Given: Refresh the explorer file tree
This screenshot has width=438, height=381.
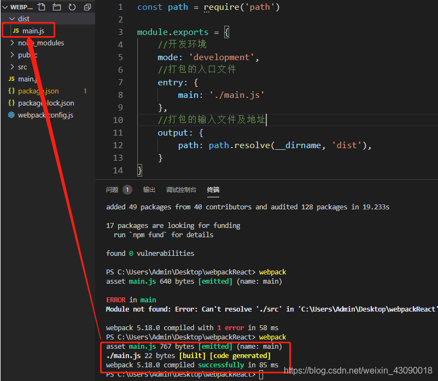Looking at the screenshot, I should 72,7.
